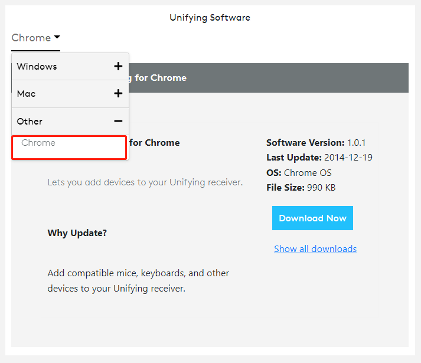421x363 pixels.
Task: Open the Show all downloads link
Action: 315,249
